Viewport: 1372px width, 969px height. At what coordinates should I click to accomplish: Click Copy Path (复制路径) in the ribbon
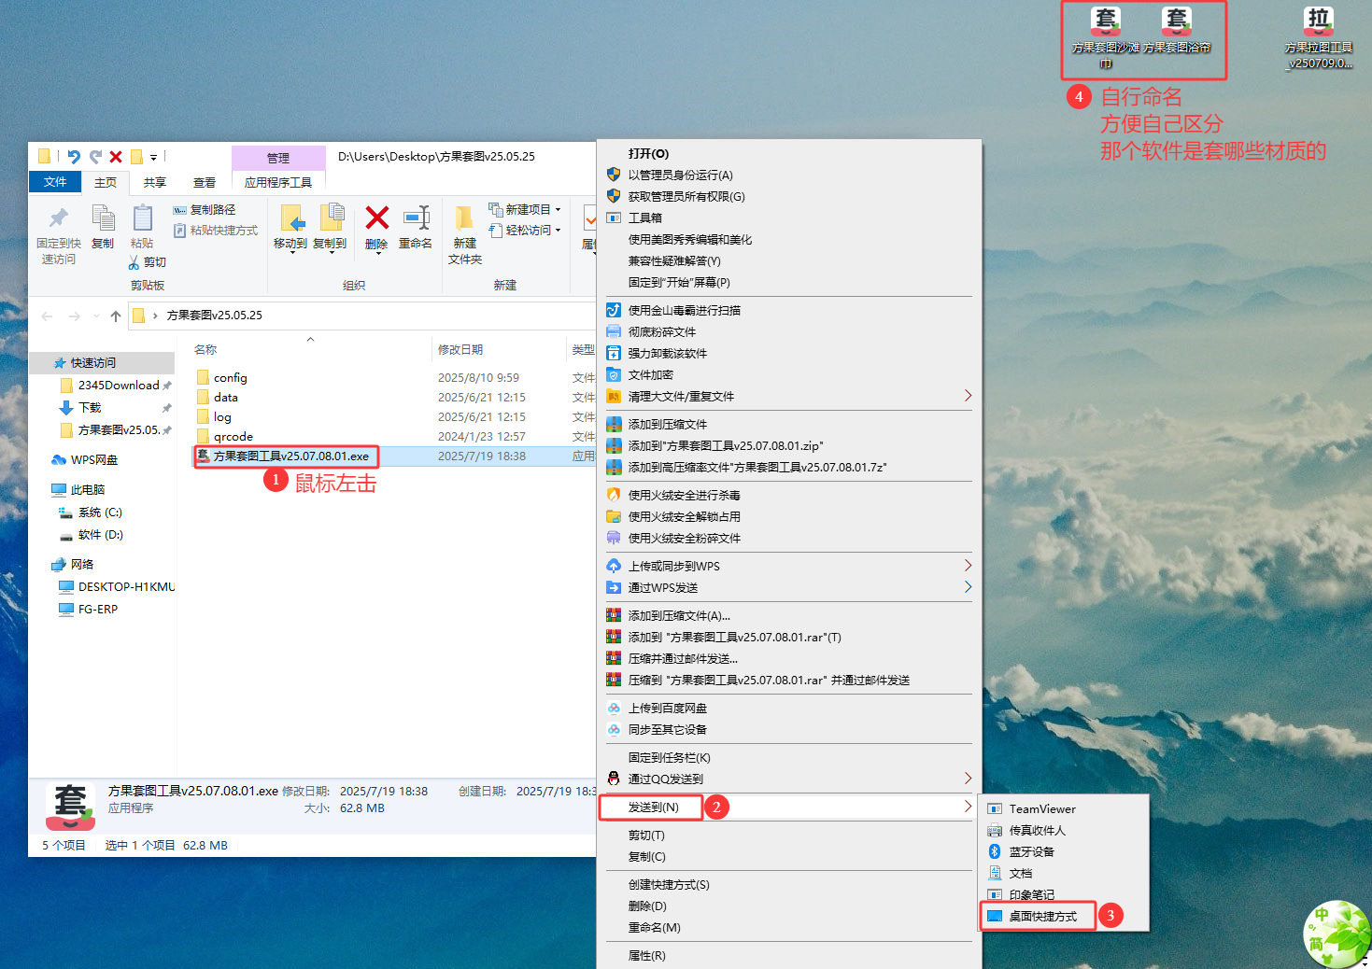pyautogui.click(x=205, y=210)
